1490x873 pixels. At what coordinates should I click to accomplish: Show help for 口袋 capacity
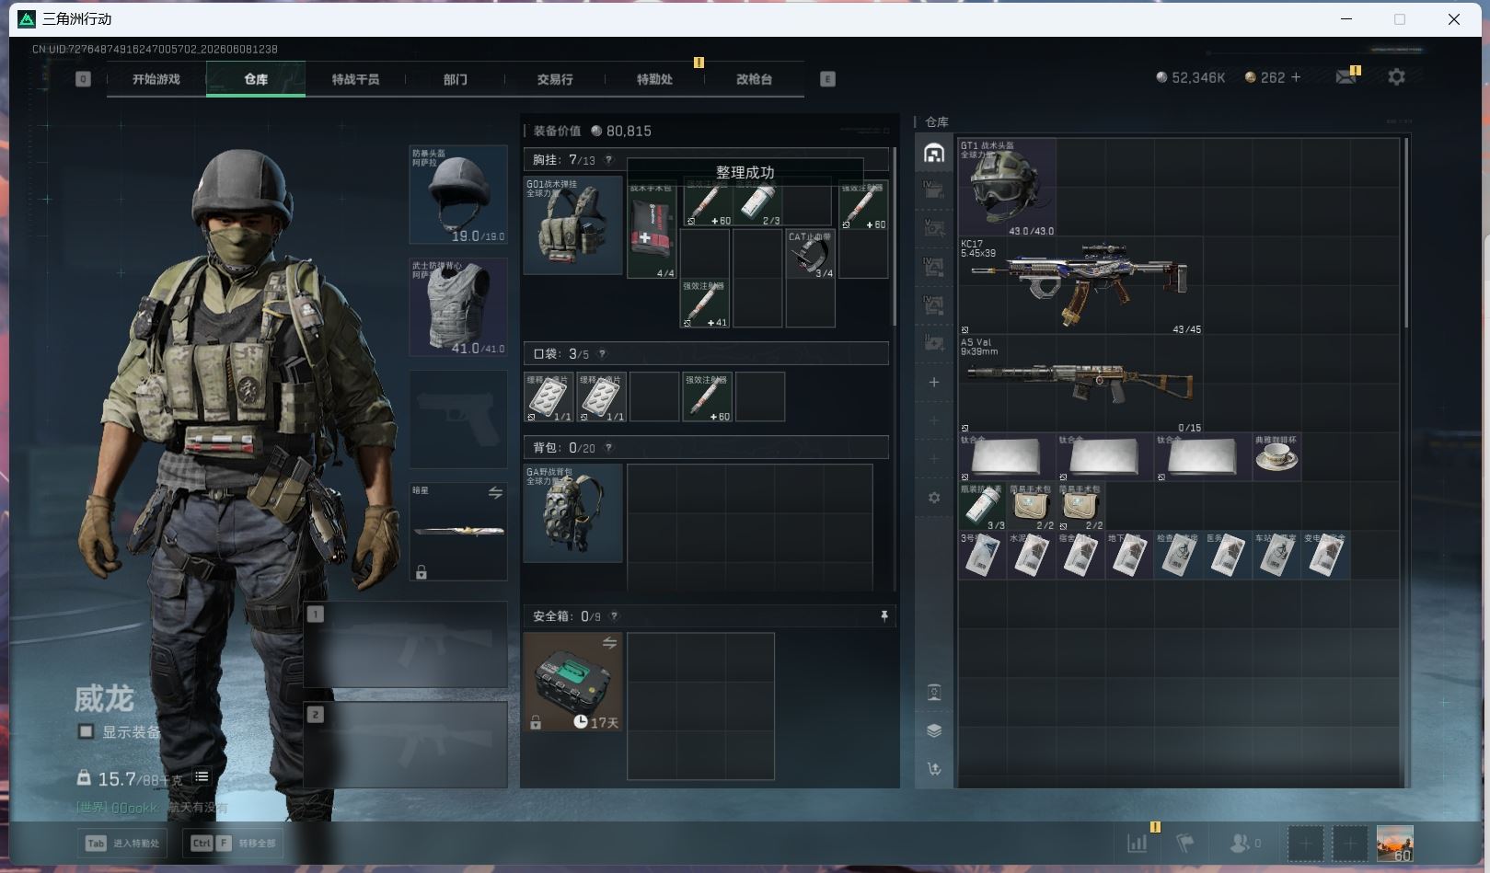603,353
